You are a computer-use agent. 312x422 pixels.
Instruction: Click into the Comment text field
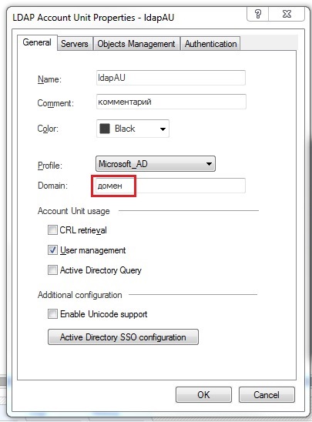[171, 102]
